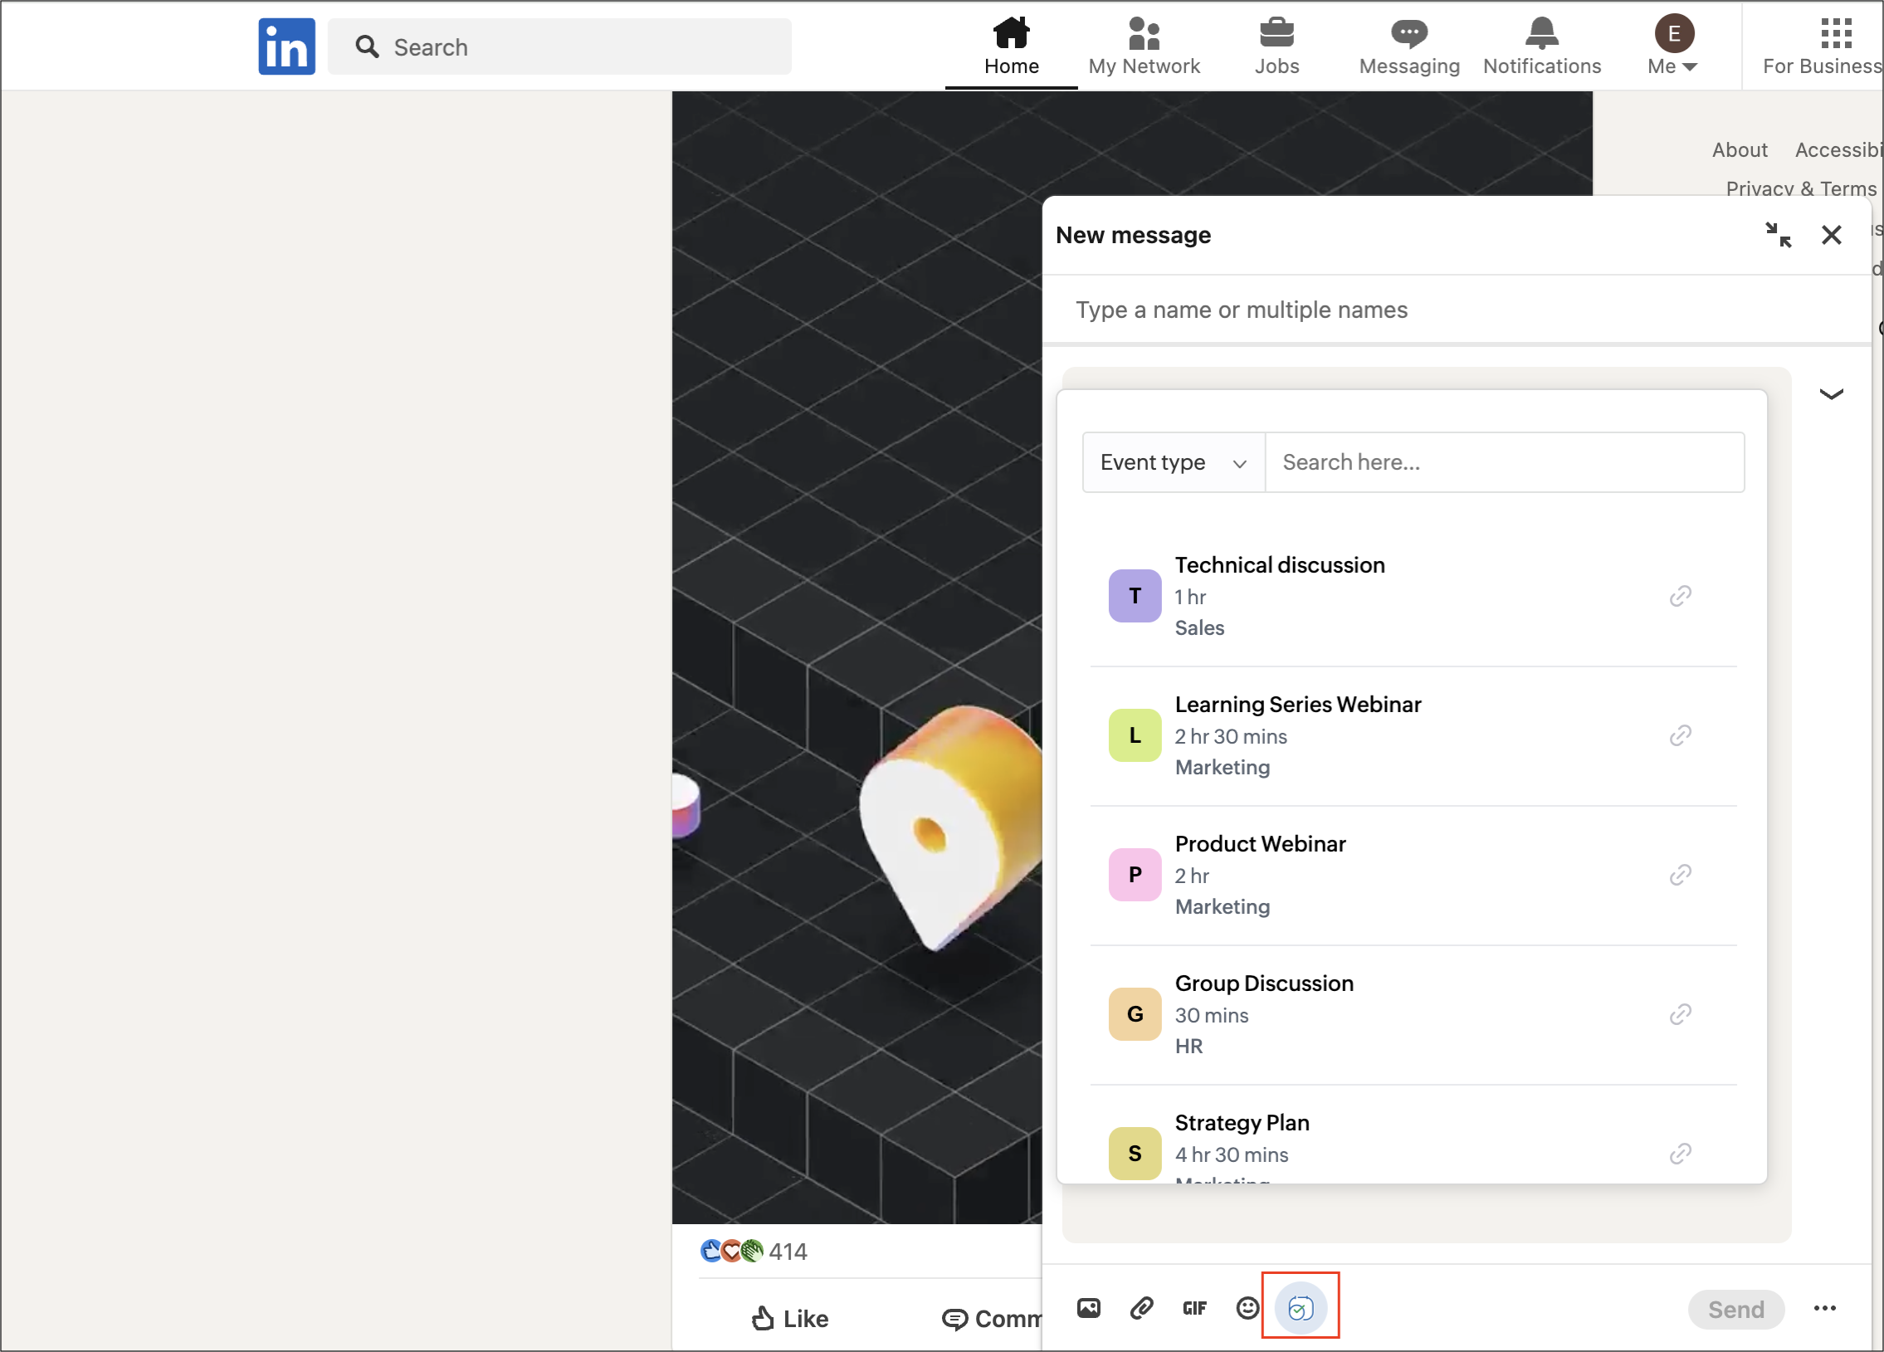Click the About footer link
Screen dimensions: 1884x1352
point(1739,149)
